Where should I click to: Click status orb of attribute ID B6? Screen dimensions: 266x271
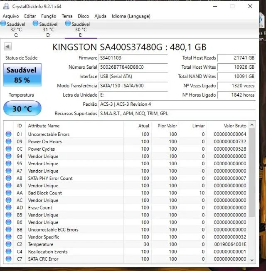coord(8,222)
